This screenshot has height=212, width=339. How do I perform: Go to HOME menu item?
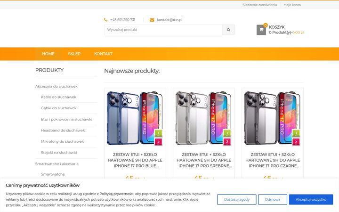click(48, 54)
